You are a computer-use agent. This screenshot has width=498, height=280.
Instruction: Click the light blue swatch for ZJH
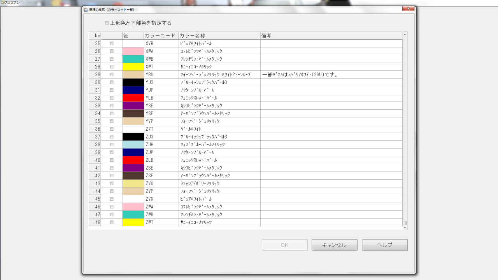[x=133, y=144]
